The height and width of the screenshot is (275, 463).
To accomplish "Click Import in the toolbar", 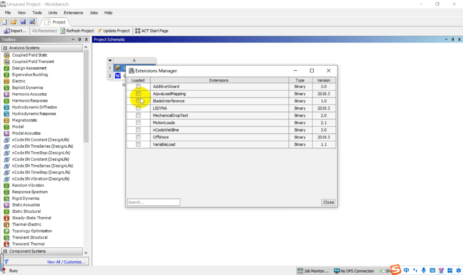I will pos(15,31).
